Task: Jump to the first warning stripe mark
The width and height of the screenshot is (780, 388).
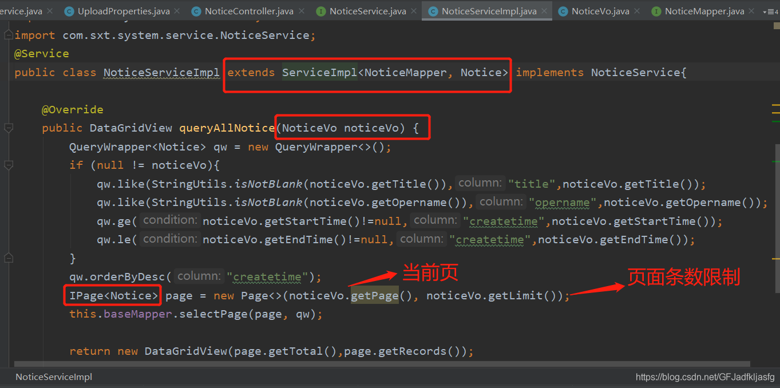Action: click(776, 106)
